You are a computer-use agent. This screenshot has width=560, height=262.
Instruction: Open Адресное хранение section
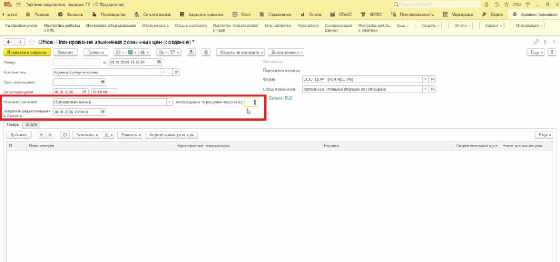point(202,15)
